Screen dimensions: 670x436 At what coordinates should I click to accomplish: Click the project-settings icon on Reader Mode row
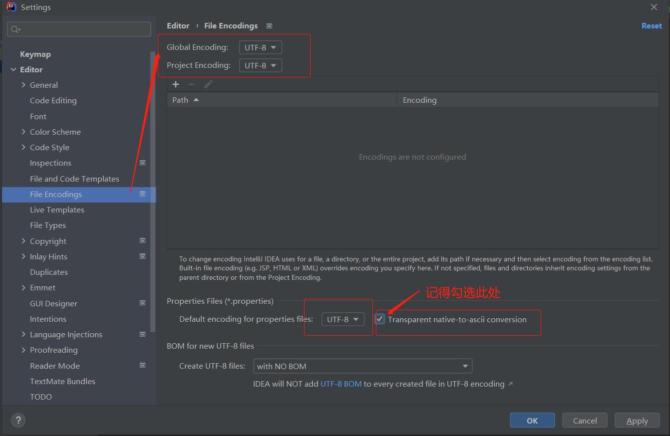click(142, 365)
